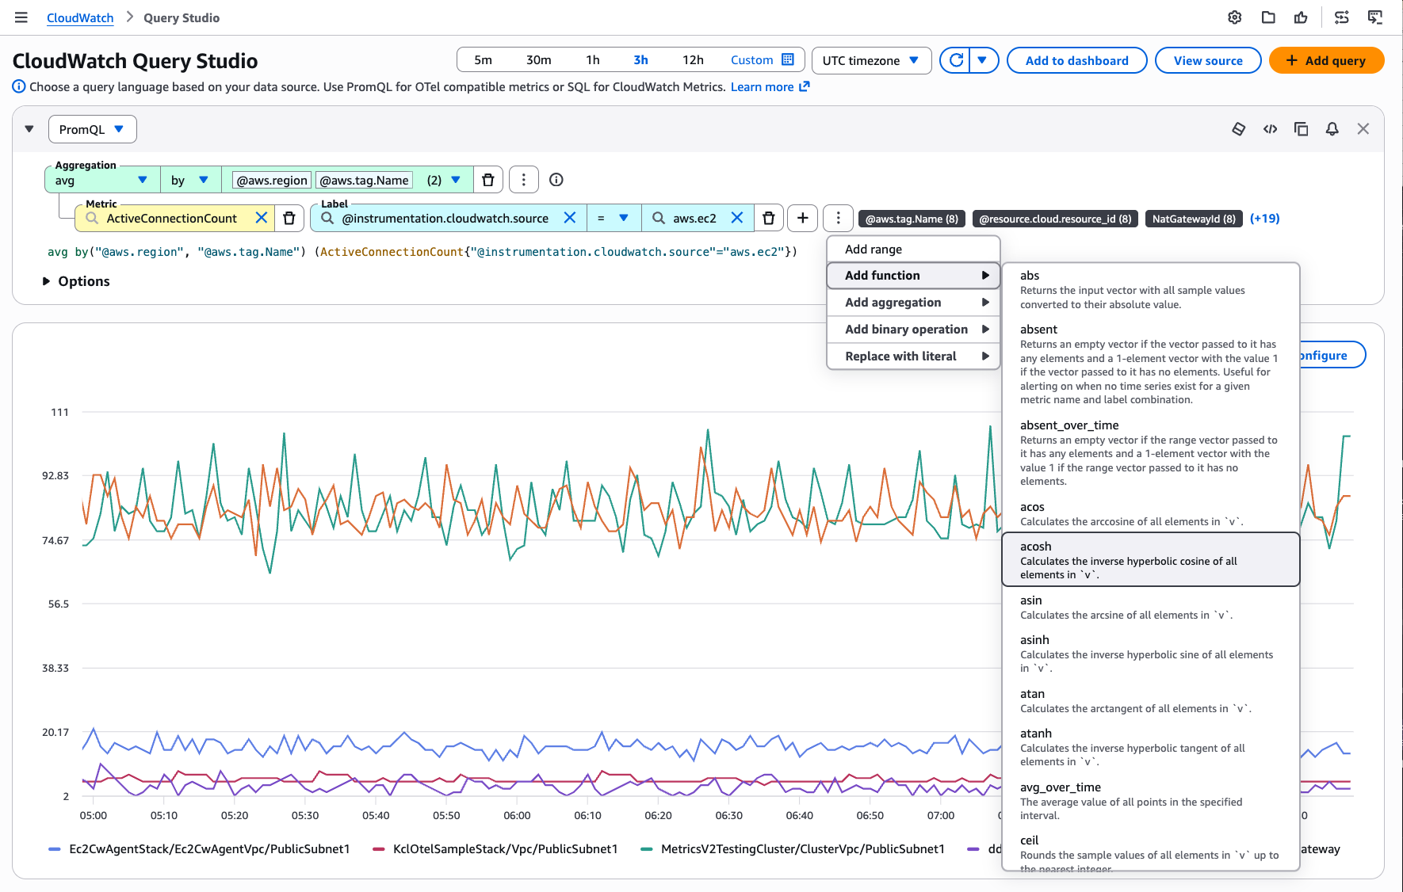Select the 1h time range
The width and height of the screenshot is (1403, 892).
(593, 60)
